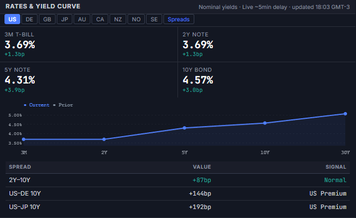Switch to the NO country tab

(136, 19)
